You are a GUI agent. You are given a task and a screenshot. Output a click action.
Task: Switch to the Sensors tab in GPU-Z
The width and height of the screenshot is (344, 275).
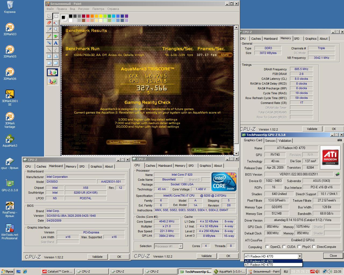(x=270, y=140)
